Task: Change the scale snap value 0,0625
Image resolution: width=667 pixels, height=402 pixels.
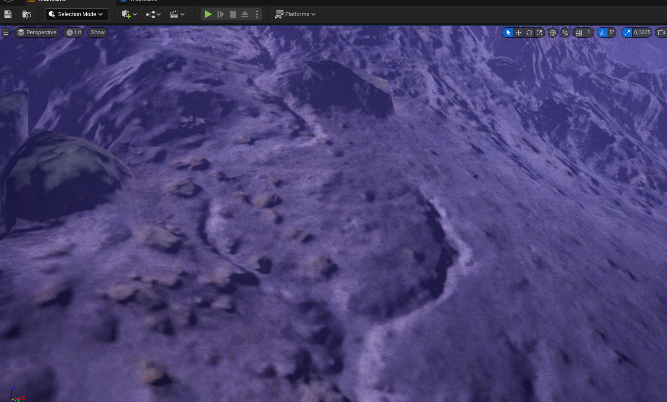Action: pyautogui.click(x=642, y=32)
